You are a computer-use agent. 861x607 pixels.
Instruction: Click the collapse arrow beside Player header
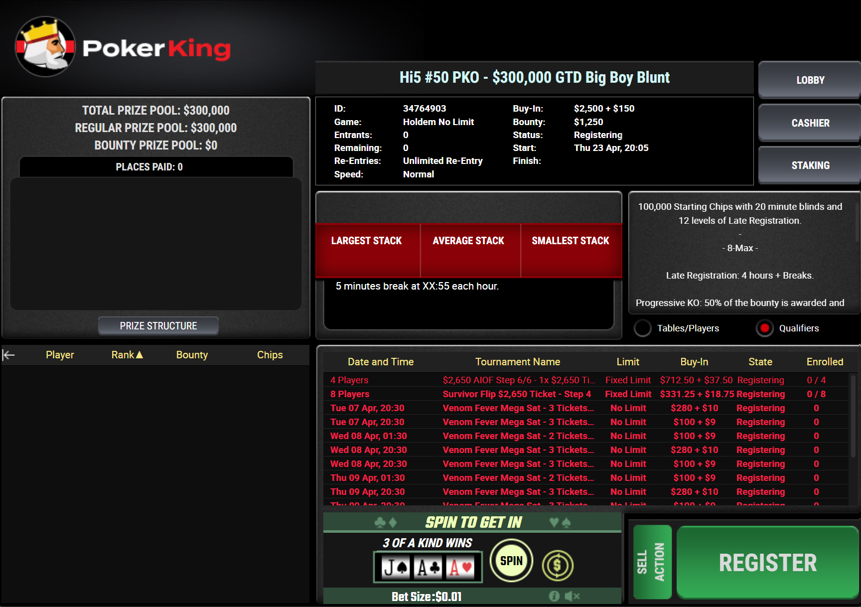tap(9, 355)
